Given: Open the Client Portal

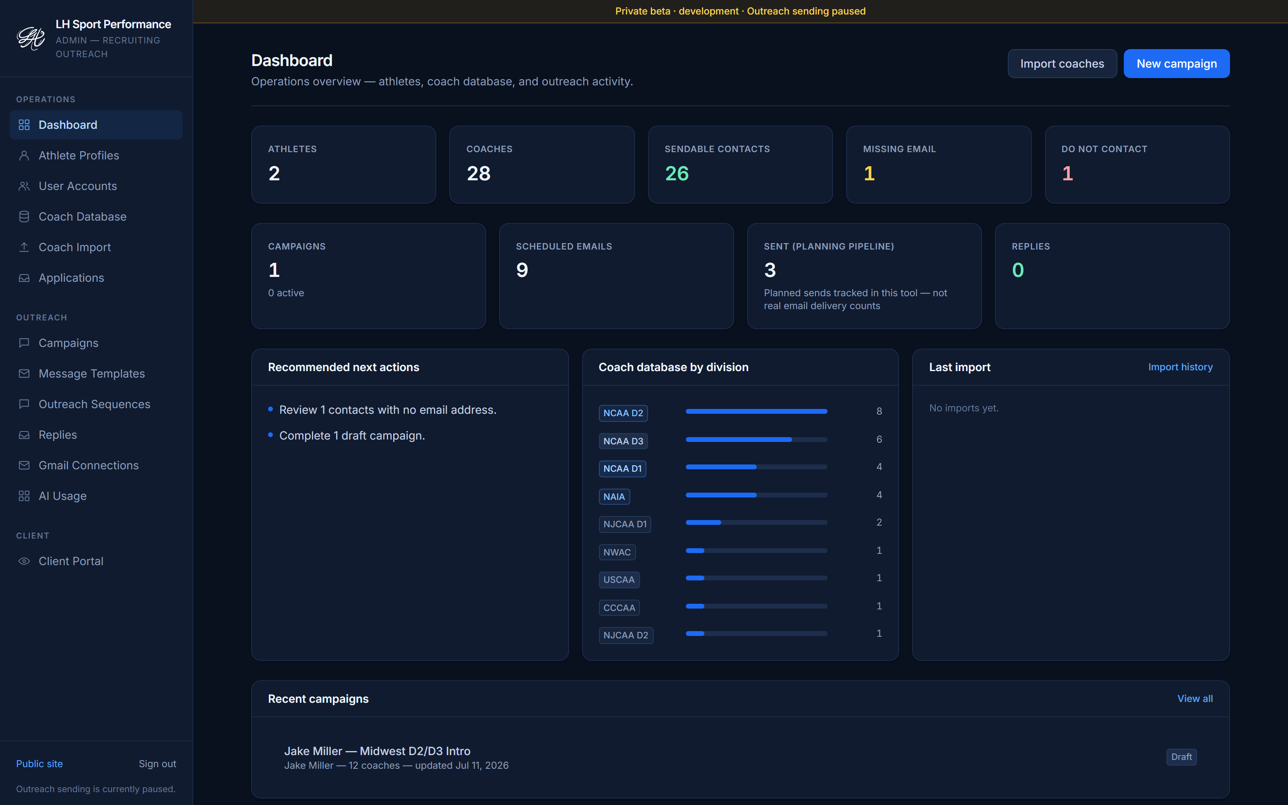Looking at the screenshot, I should tap(96, 561).
